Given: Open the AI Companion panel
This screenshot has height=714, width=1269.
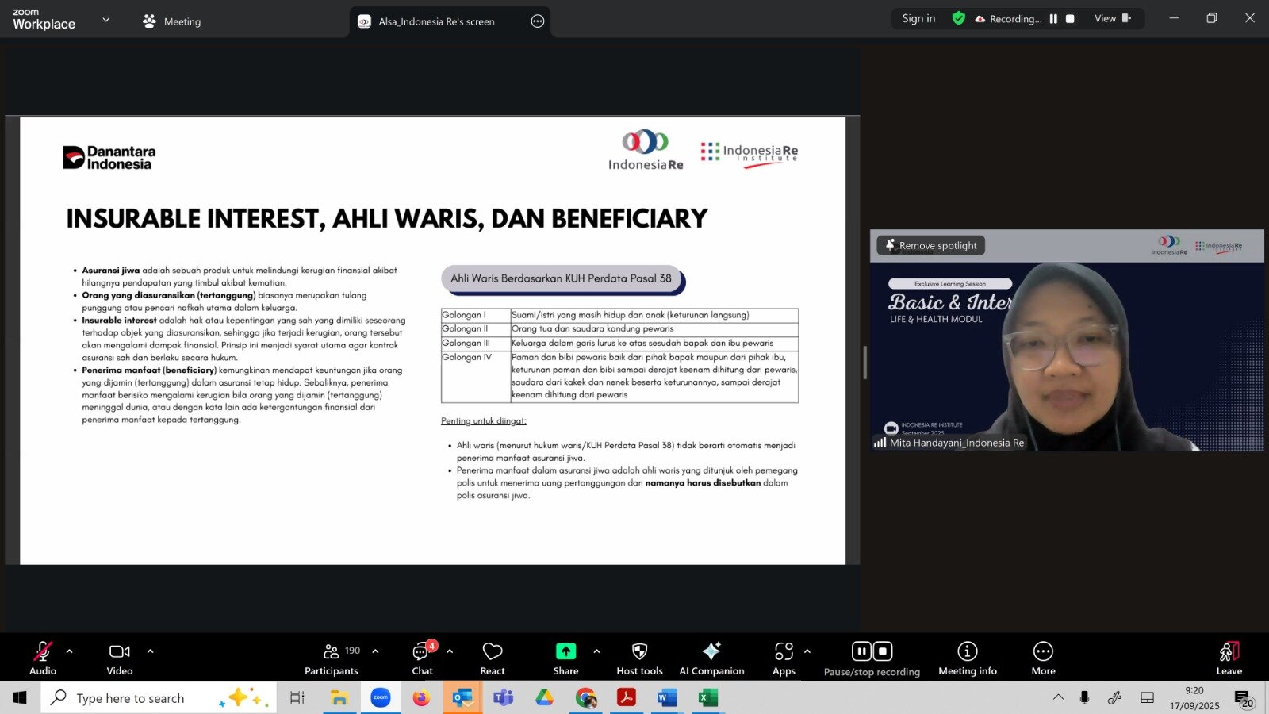Looking at the screenshot, I should (x=711, y=658).
